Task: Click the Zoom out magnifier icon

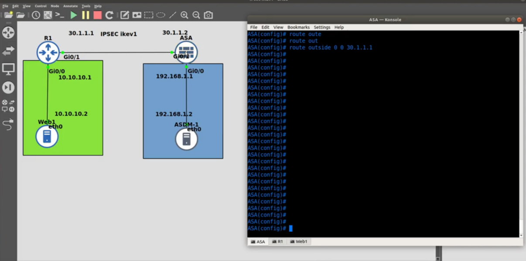Action: click(196, 15)
